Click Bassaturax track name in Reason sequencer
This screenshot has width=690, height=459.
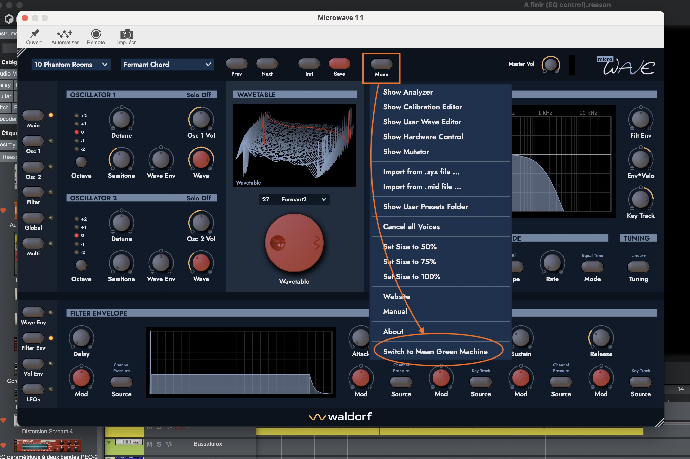(x=208, y=444)
